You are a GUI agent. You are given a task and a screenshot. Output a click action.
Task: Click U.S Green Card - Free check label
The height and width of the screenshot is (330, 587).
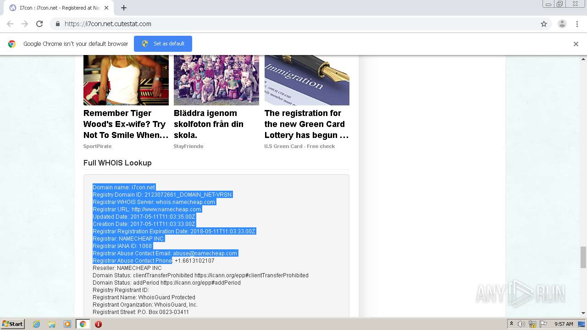coord(299,146)
